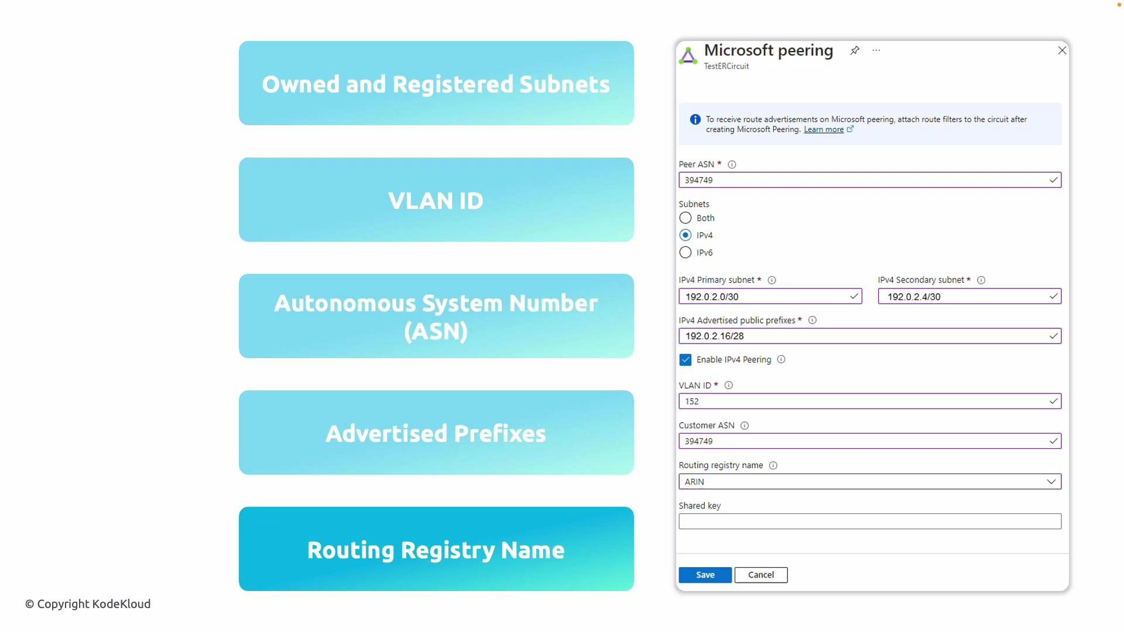Screen dimensions: 1124x632
Task: Pin the Microsoft peering pane
Action: point(855,50)
